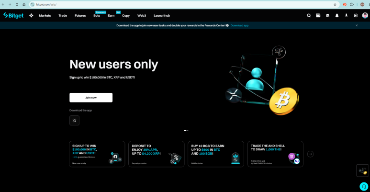This screenshot has width=370, height=192.
Task: Follow the Download app link
Action: pos(239,25)
